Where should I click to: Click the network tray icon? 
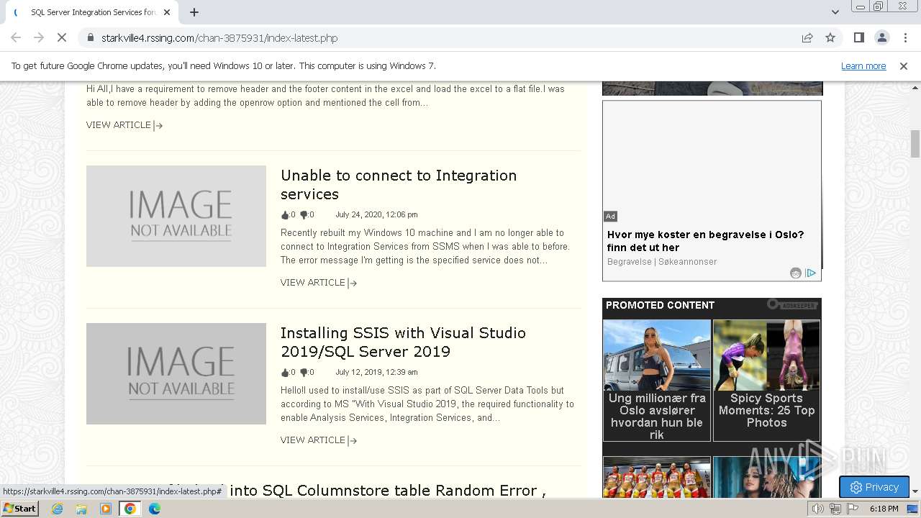(x=835, y=509)
